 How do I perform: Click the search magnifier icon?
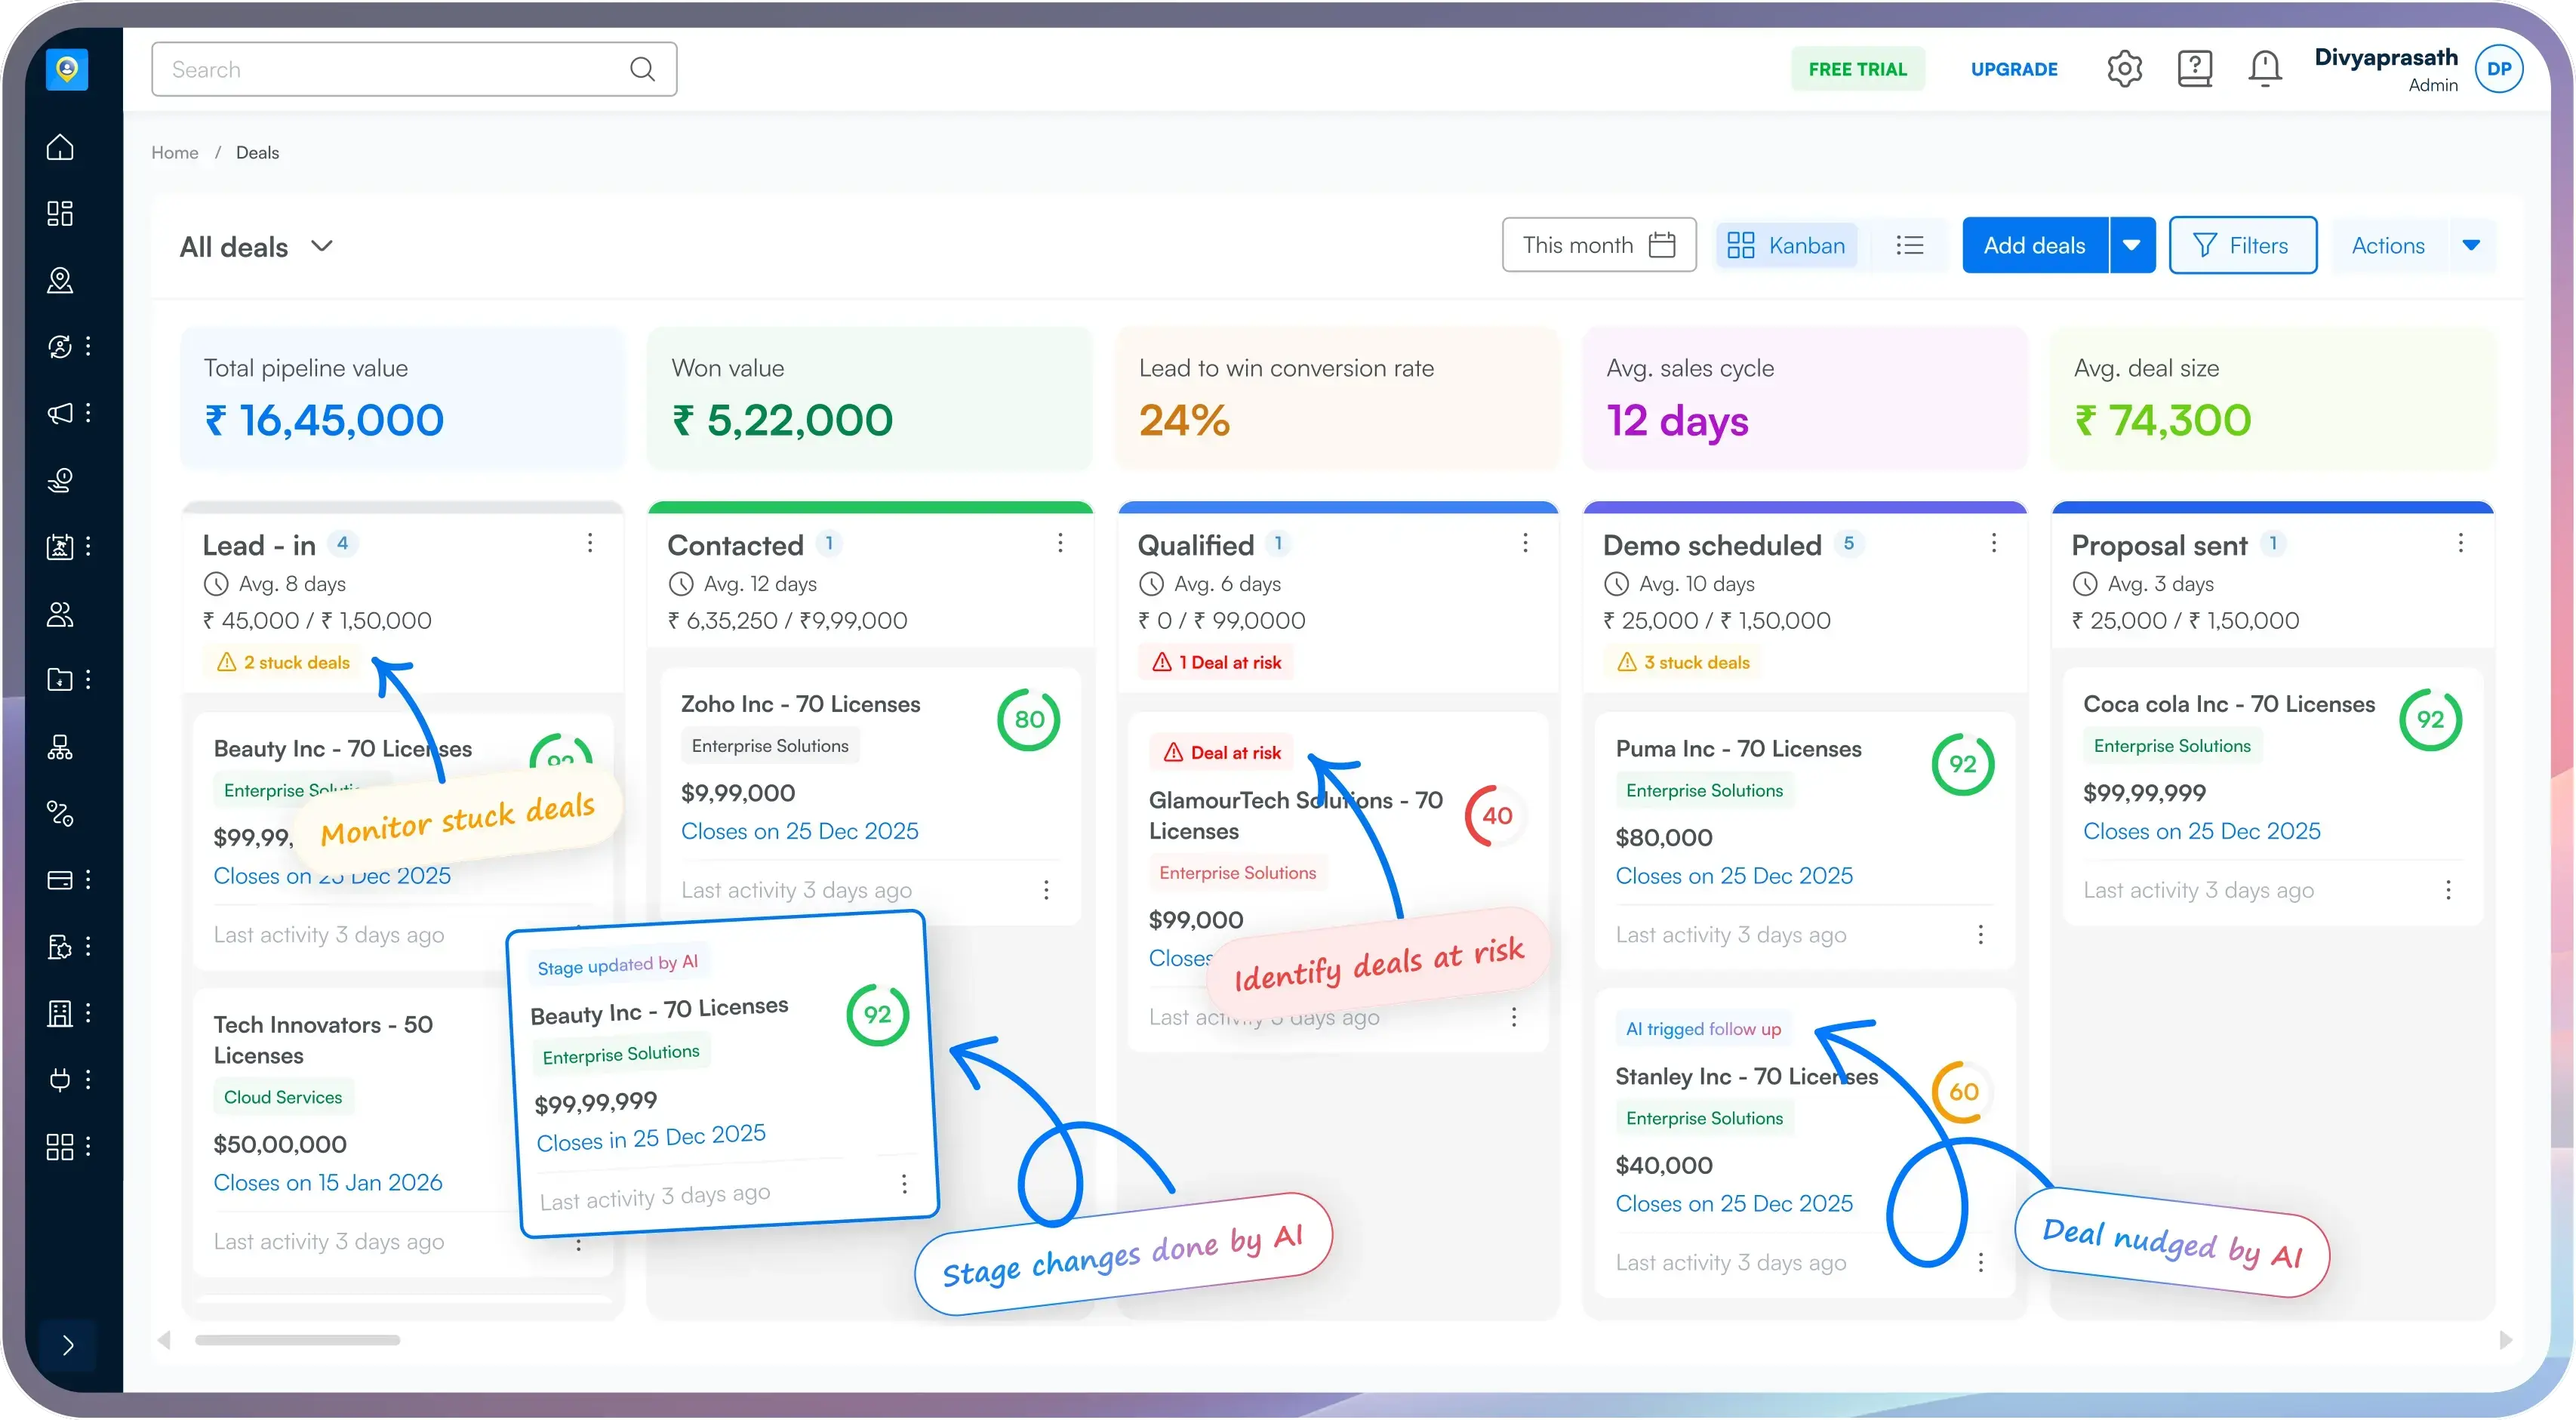(x=642, y=69)
